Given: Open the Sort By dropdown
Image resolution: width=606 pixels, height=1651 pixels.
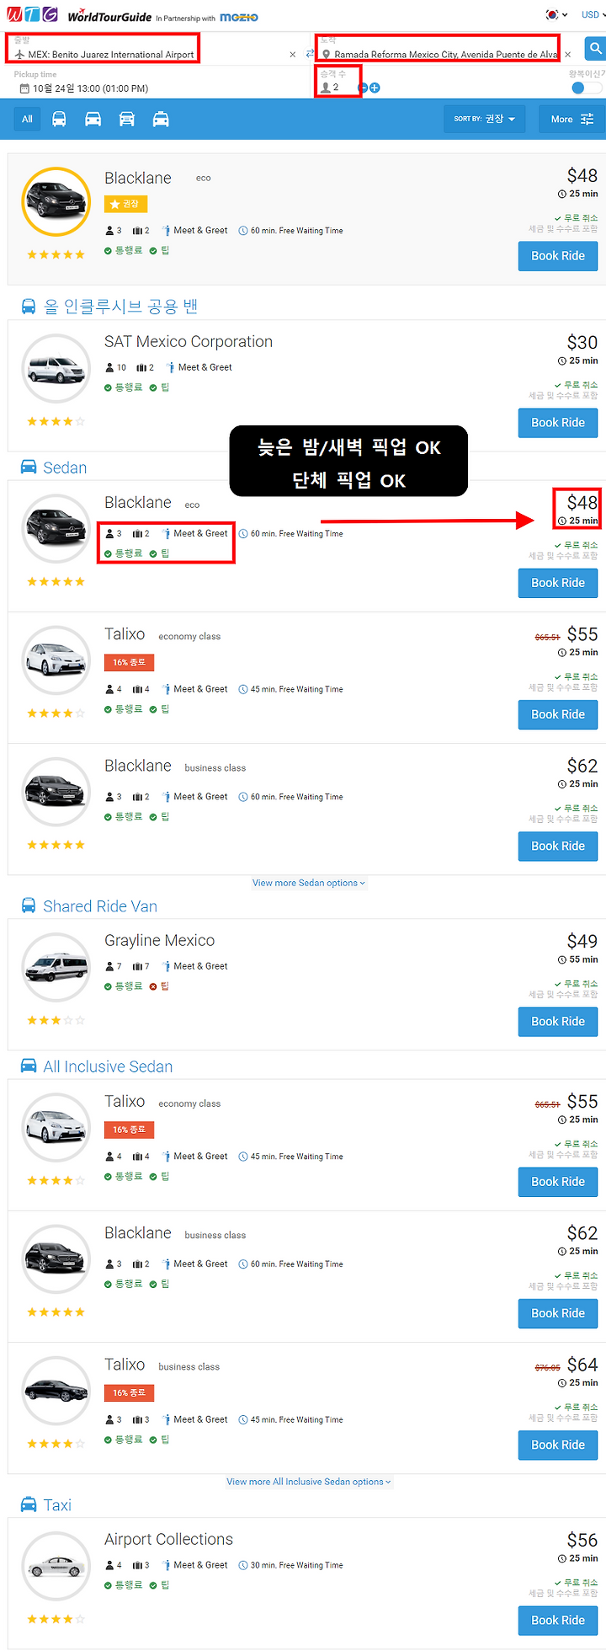Looking at the screenshot, I should coord(484,119).
